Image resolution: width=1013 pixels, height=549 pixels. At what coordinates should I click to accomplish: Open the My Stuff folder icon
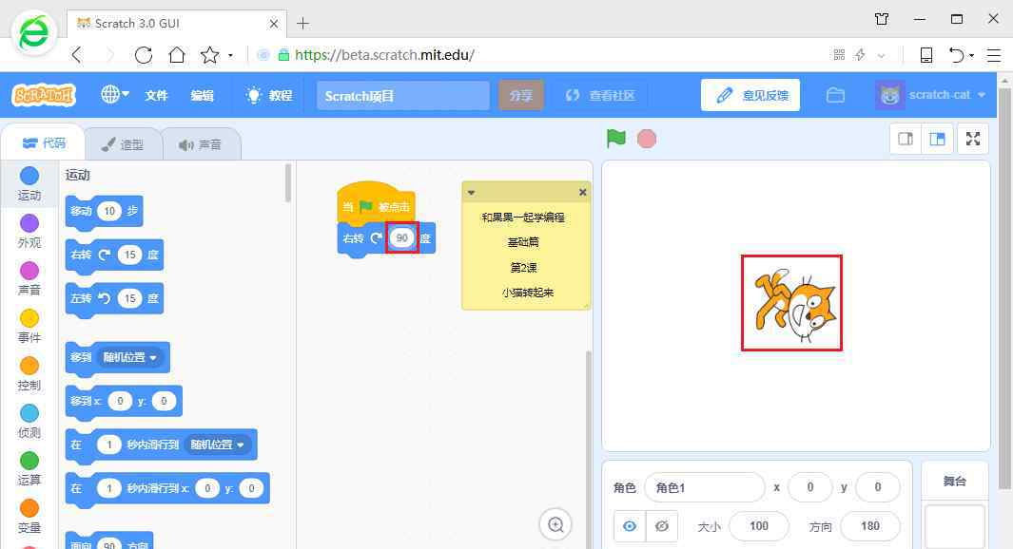pos(835,96)
